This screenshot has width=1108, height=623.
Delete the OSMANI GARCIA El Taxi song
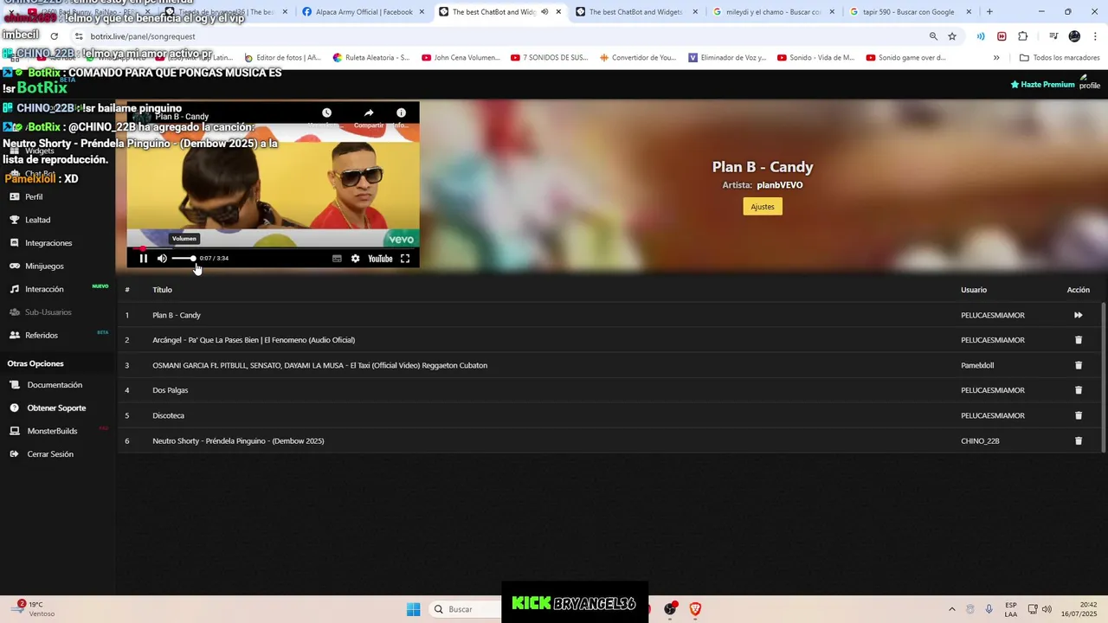click(1079, 365)
